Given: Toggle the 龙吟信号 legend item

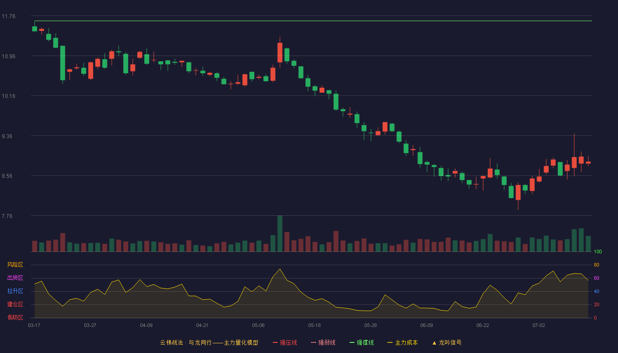Looking at the screenshot, I should 446,342.
